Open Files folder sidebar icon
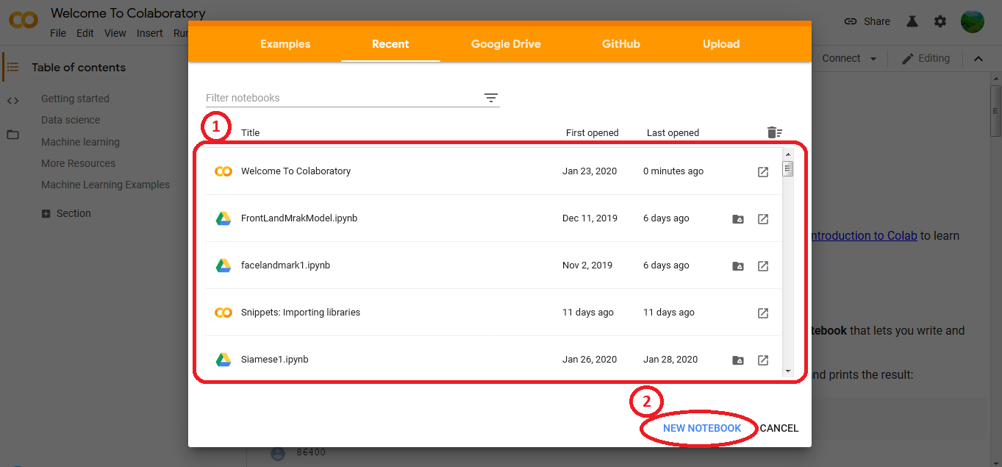Image resolution: width=1002 pixels, height=467 pixels. tap(12, 135)
